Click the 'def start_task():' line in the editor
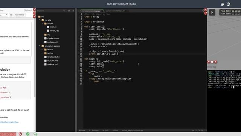The image size is (241, 136). [x=95, y=27]
